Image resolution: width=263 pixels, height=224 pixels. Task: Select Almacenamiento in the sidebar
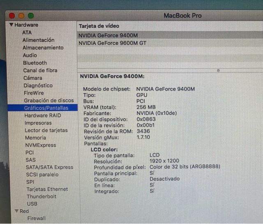[x=43, y=48]
